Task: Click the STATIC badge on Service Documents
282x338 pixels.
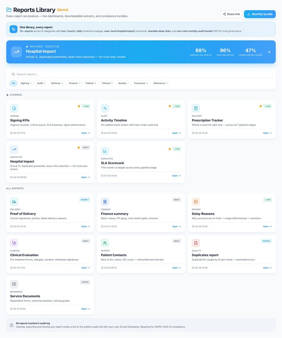Action: 85,282
